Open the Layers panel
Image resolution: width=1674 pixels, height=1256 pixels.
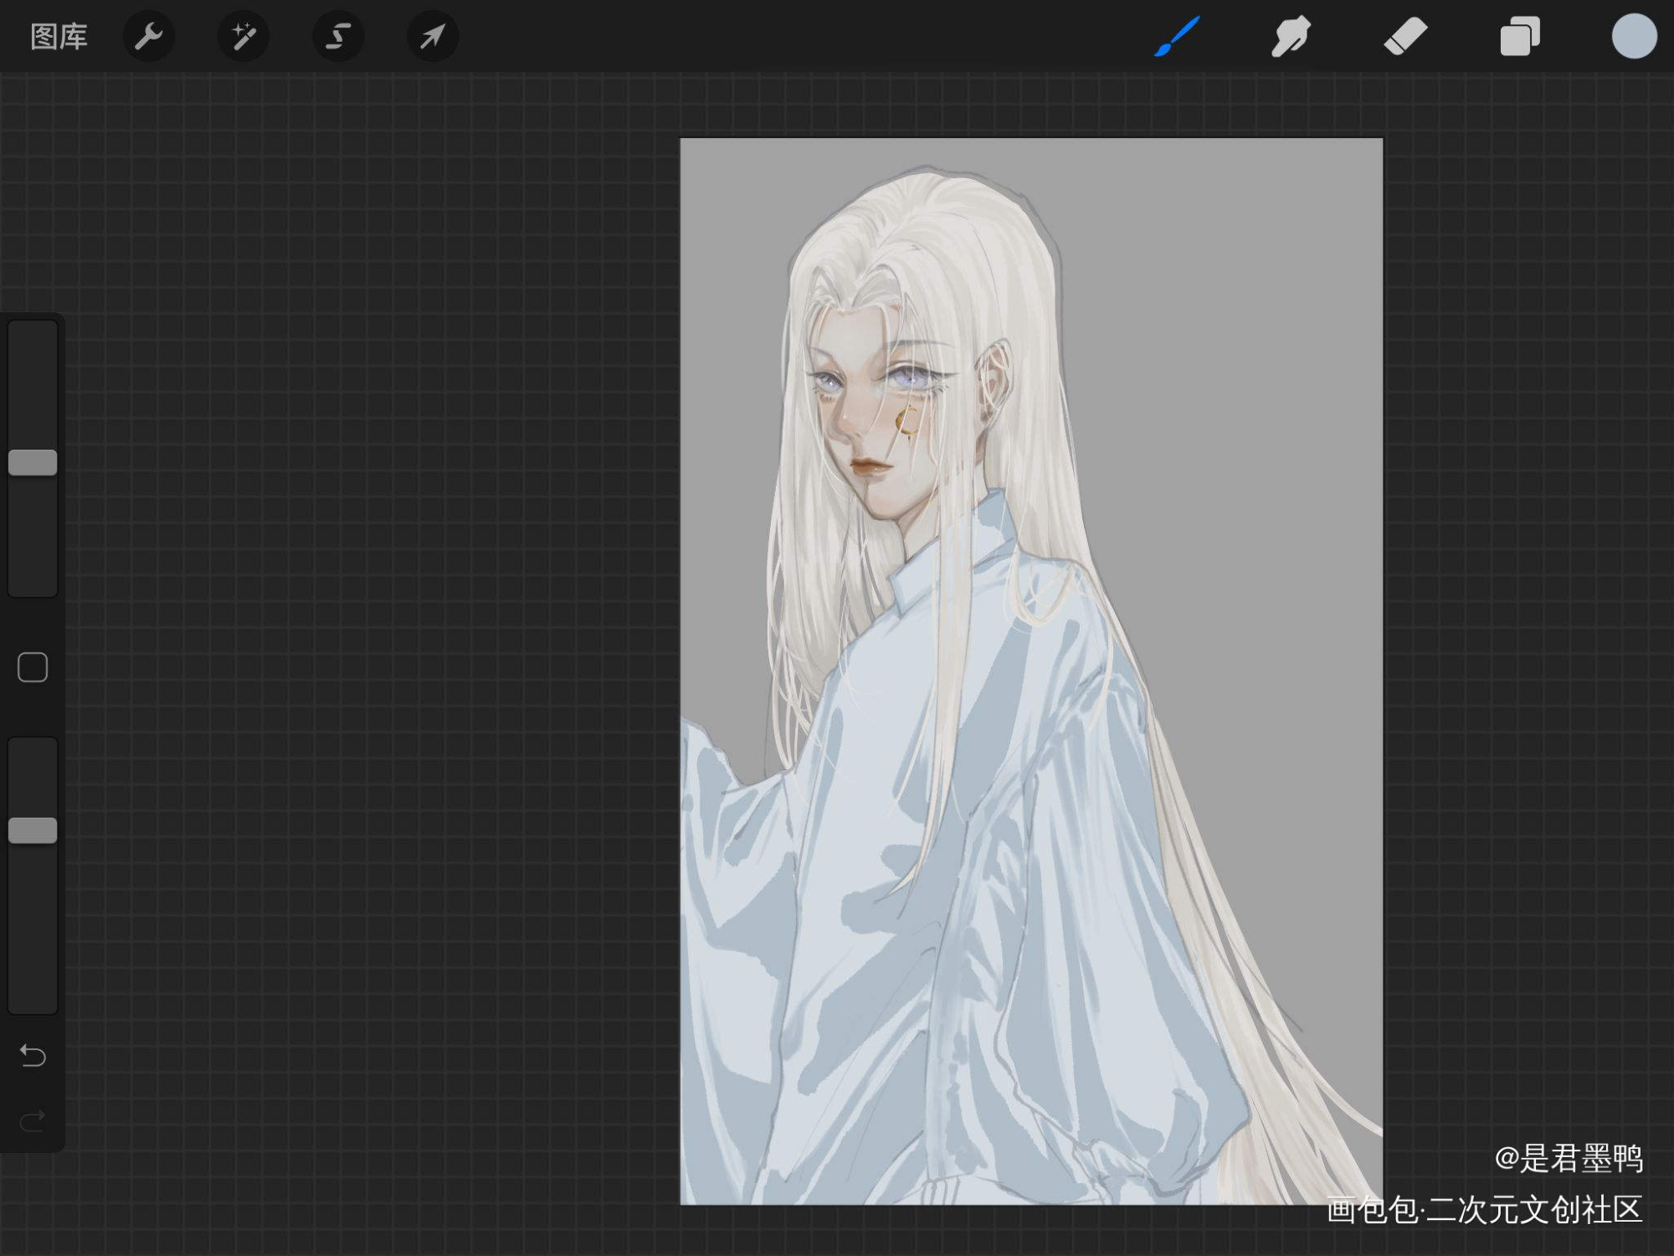1520,37
